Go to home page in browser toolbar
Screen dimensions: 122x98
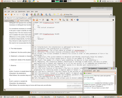(x=32, y=15)
